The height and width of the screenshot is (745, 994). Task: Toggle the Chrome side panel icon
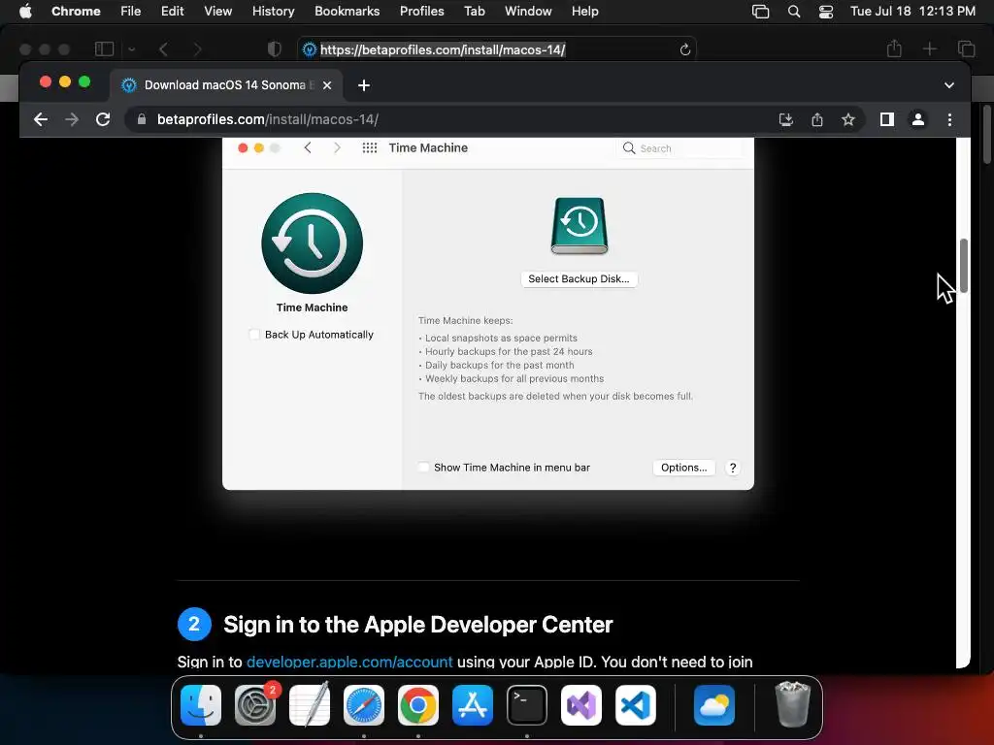[x=887, y=119]
